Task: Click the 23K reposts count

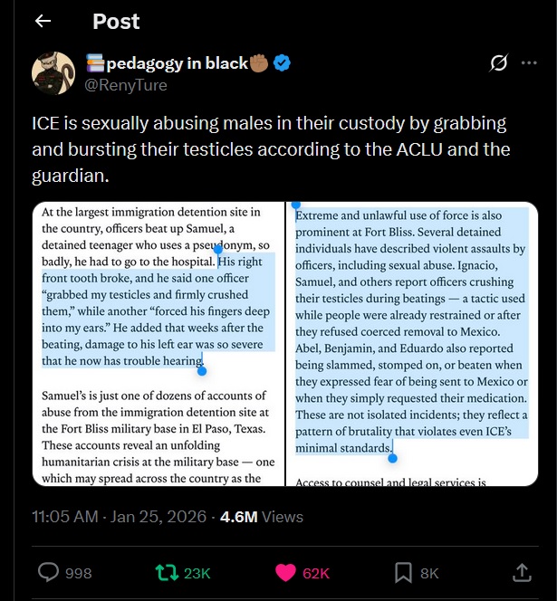Action: 197,573
